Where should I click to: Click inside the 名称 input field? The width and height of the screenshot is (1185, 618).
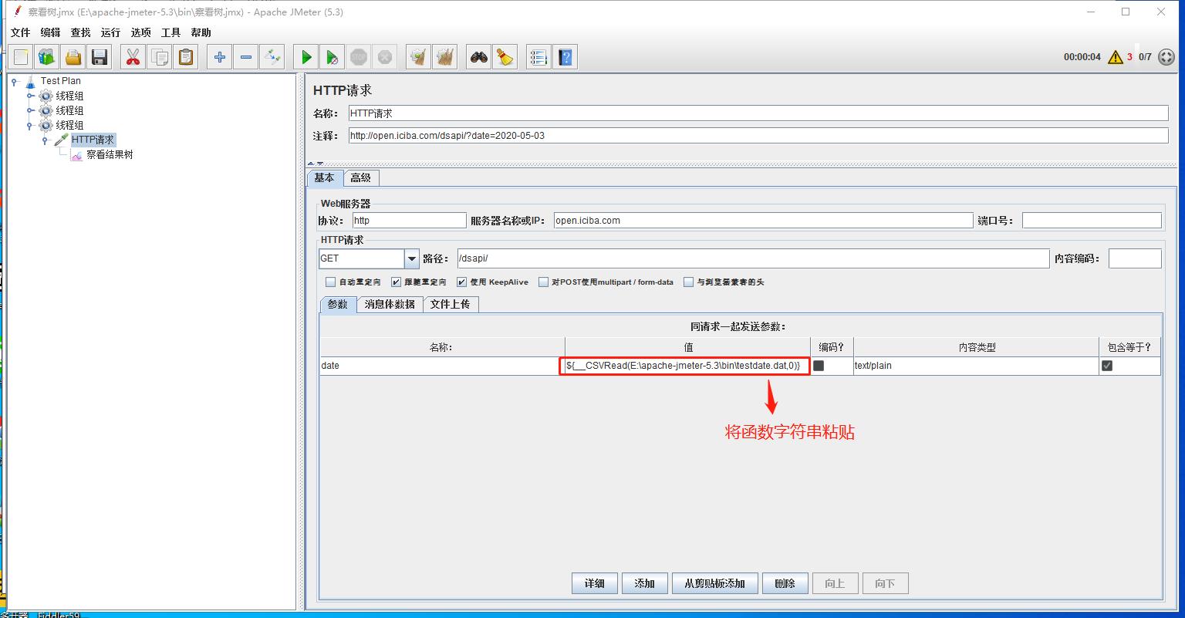[758, 113]
